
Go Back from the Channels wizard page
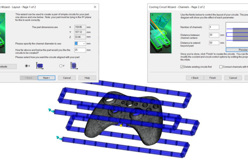coord(195,78)
